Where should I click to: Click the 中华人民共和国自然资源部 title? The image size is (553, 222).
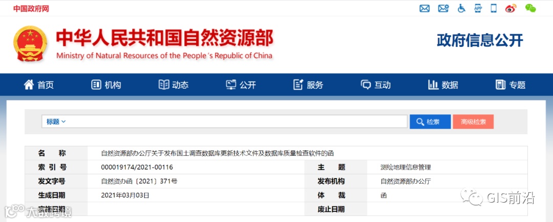(165, 38)
